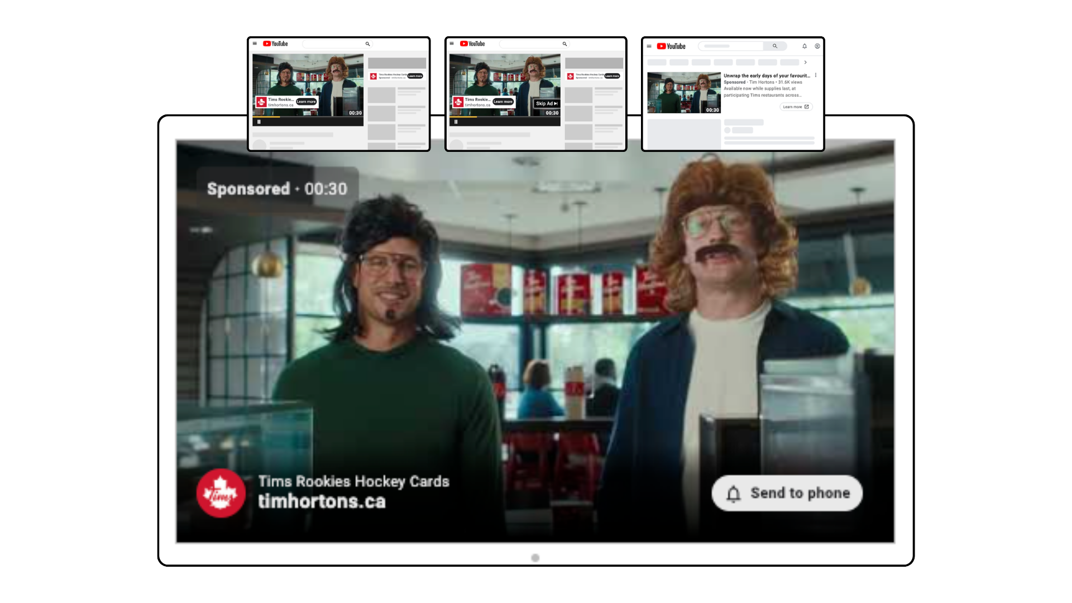1072x603 pixels.
Task: Click YouTube logo in the feed ad mockup
Action: pos(671,46)
